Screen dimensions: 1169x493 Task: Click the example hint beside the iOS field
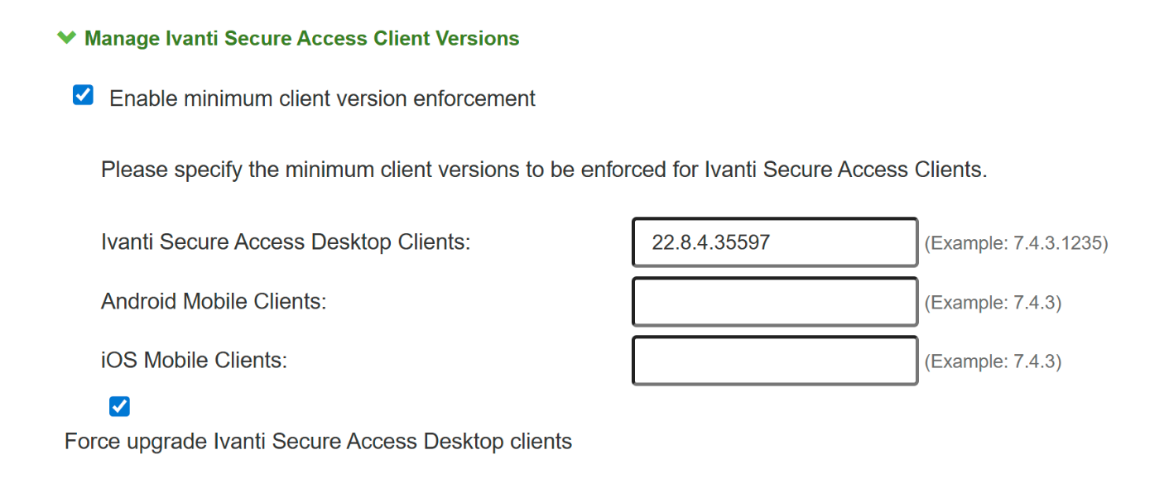[992, 361]
